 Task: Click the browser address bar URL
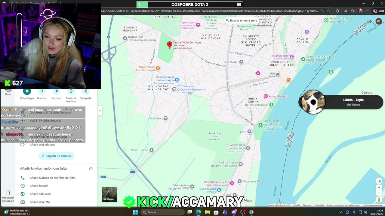pos(210,11)
